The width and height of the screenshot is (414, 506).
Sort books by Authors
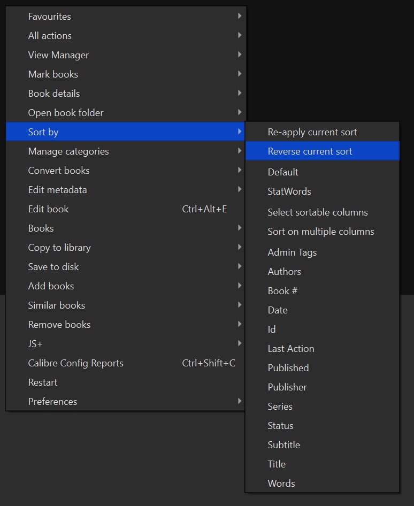(x=285, y=272)
